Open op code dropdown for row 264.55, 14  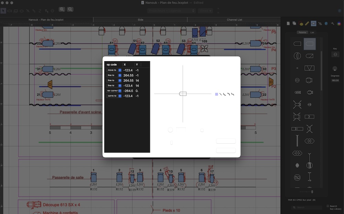coord(114,81)
